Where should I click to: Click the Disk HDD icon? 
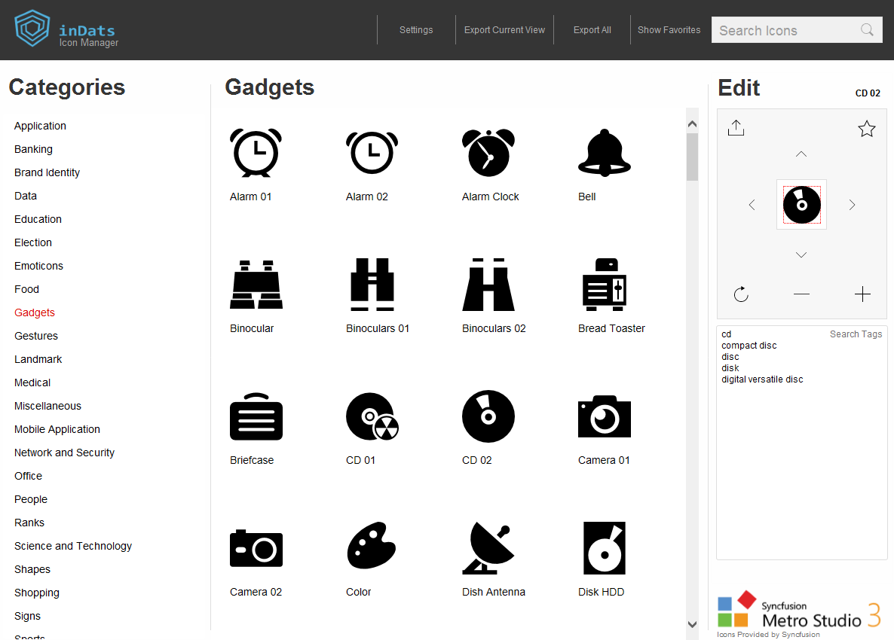click(604, 548)
